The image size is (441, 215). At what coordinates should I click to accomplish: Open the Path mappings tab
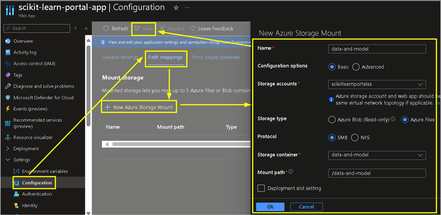[165, 57]
